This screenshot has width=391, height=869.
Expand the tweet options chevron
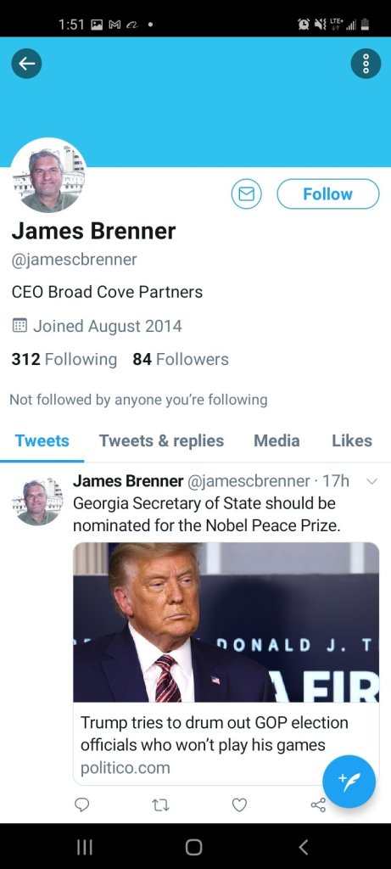tap(372, 482)
